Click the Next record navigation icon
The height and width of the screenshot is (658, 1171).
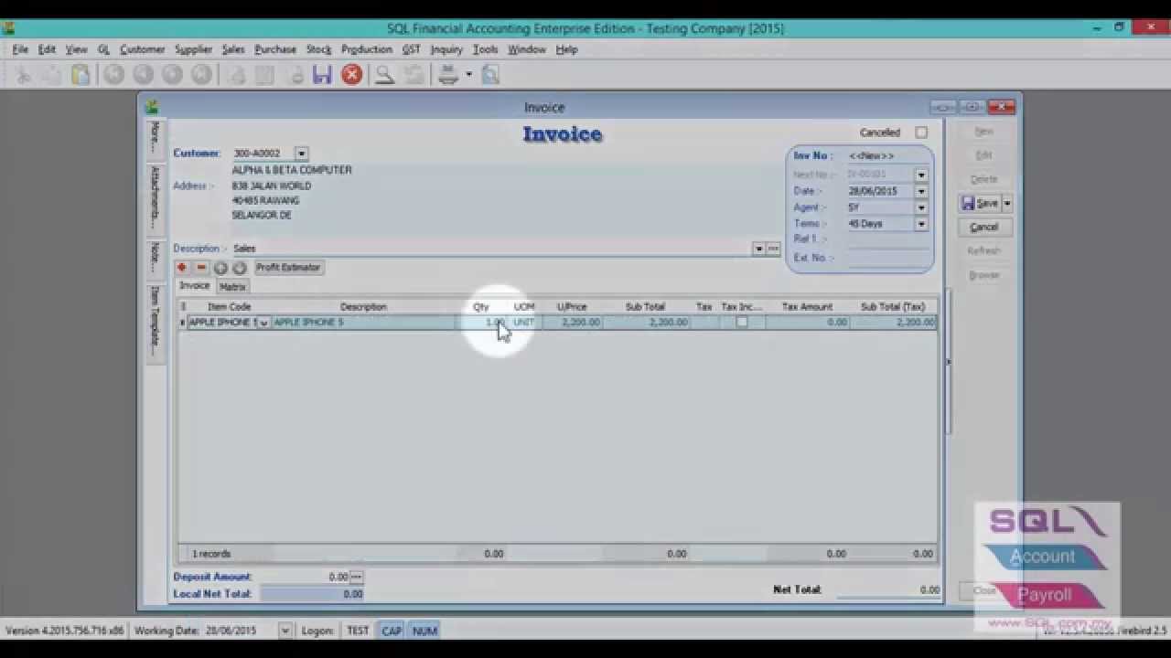tap(172, 75)
